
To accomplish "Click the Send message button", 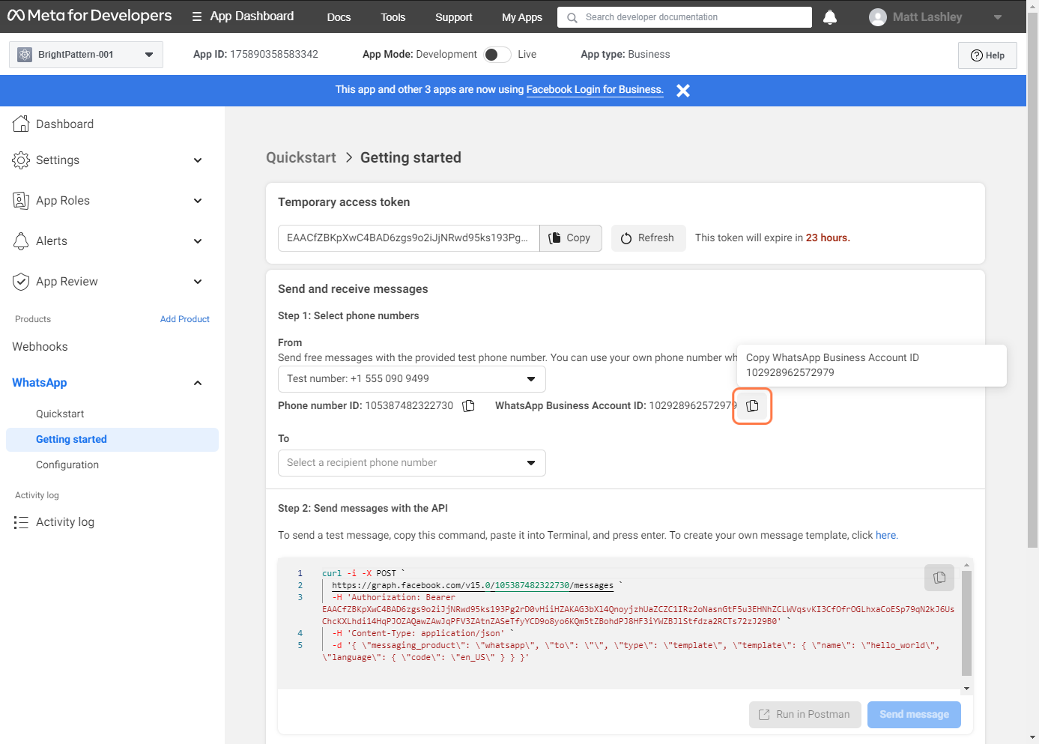I will point(914,715).
